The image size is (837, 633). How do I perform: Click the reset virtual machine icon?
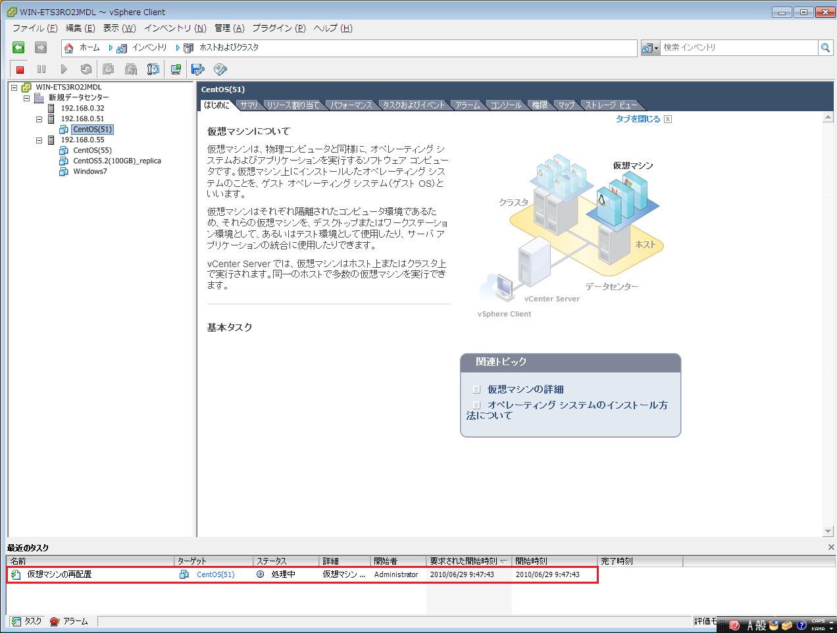pyautogui.click(x=86, y=69)
